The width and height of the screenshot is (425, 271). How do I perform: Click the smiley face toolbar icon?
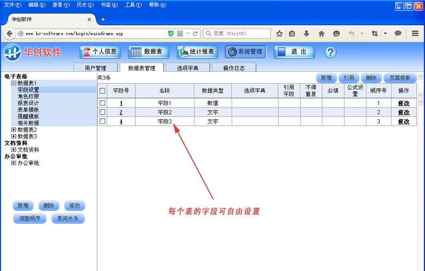337,34
